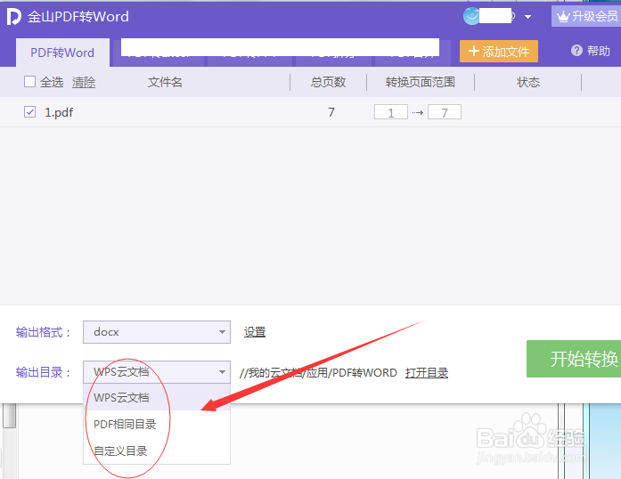621x479 pixels.
Task: Choose WPS云文档 from the dropdown list
Action: click(x=157, y=397)
